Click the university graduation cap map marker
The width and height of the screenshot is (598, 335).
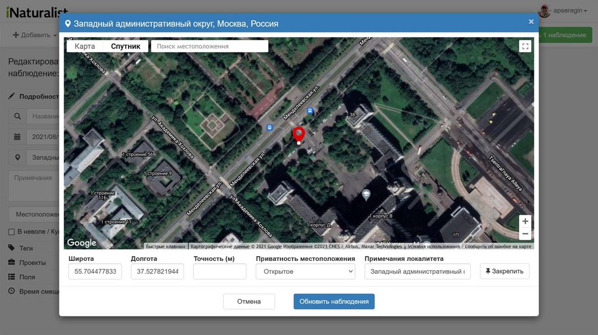point(366,194)
